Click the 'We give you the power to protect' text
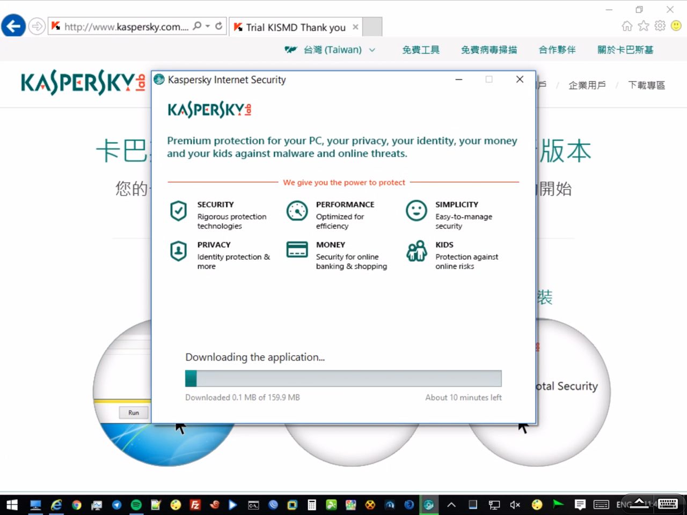 [344, 182]
